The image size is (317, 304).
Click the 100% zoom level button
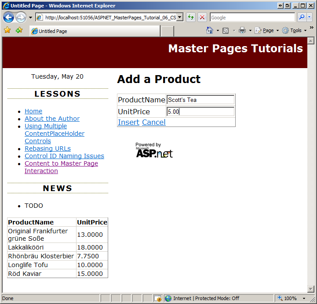tap(288, 298)
